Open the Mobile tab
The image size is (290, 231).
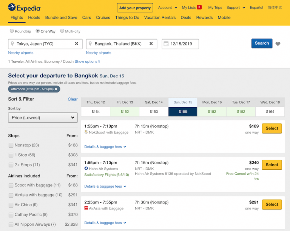pyautogui.click(x=224, y=18)
